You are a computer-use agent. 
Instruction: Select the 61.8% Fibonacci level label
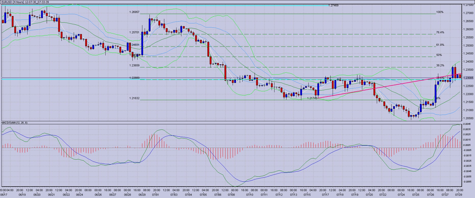coord(440,45)
